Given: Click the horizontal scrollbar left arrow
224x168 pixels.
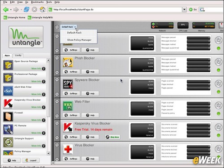Looking at the screenshot, I should [x=53, y=163].
